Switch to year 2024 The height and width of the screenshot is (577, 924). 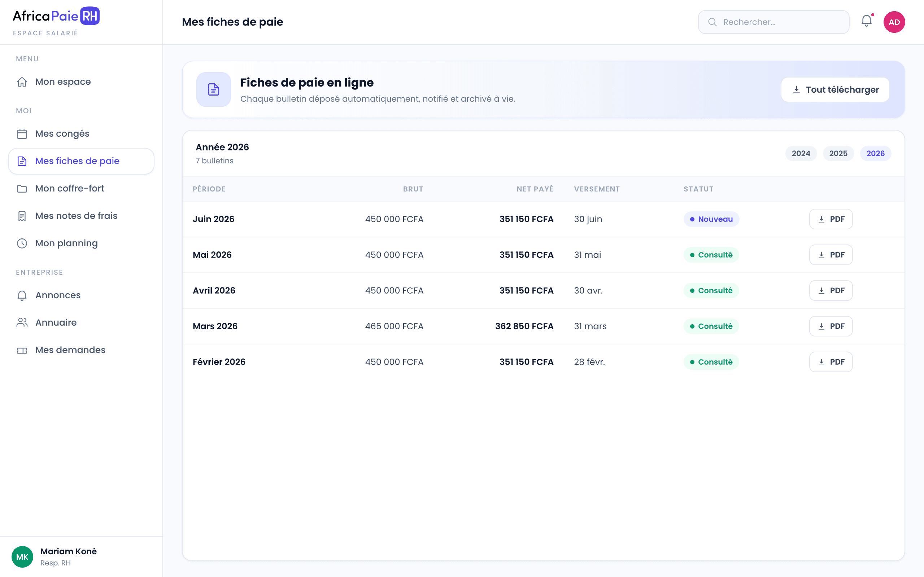click(801, 153)
